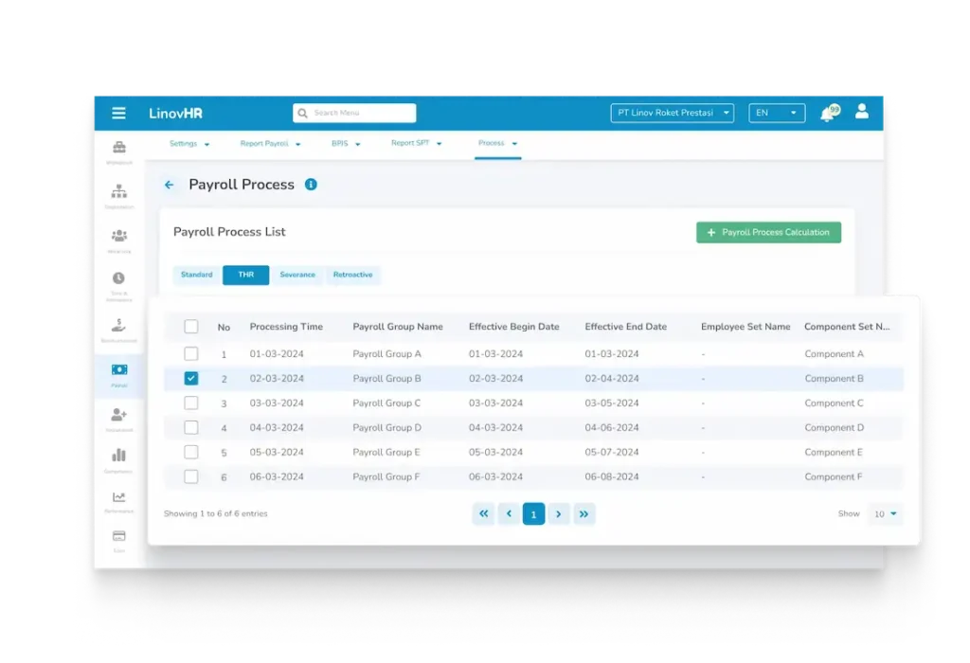Click the Payroll Process Calculation button
Image resolution: width=970 pixels, height=663 pixels.
coord(768,232)
